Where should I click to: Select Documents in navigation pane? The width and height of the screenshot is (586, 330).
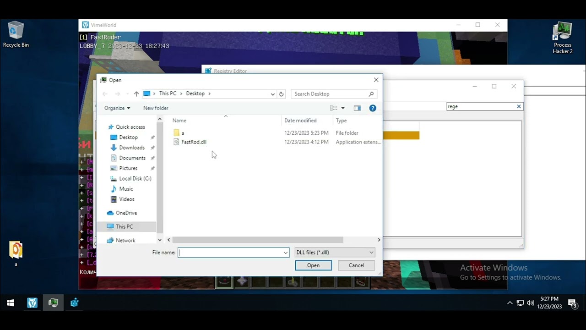[132, 158]
